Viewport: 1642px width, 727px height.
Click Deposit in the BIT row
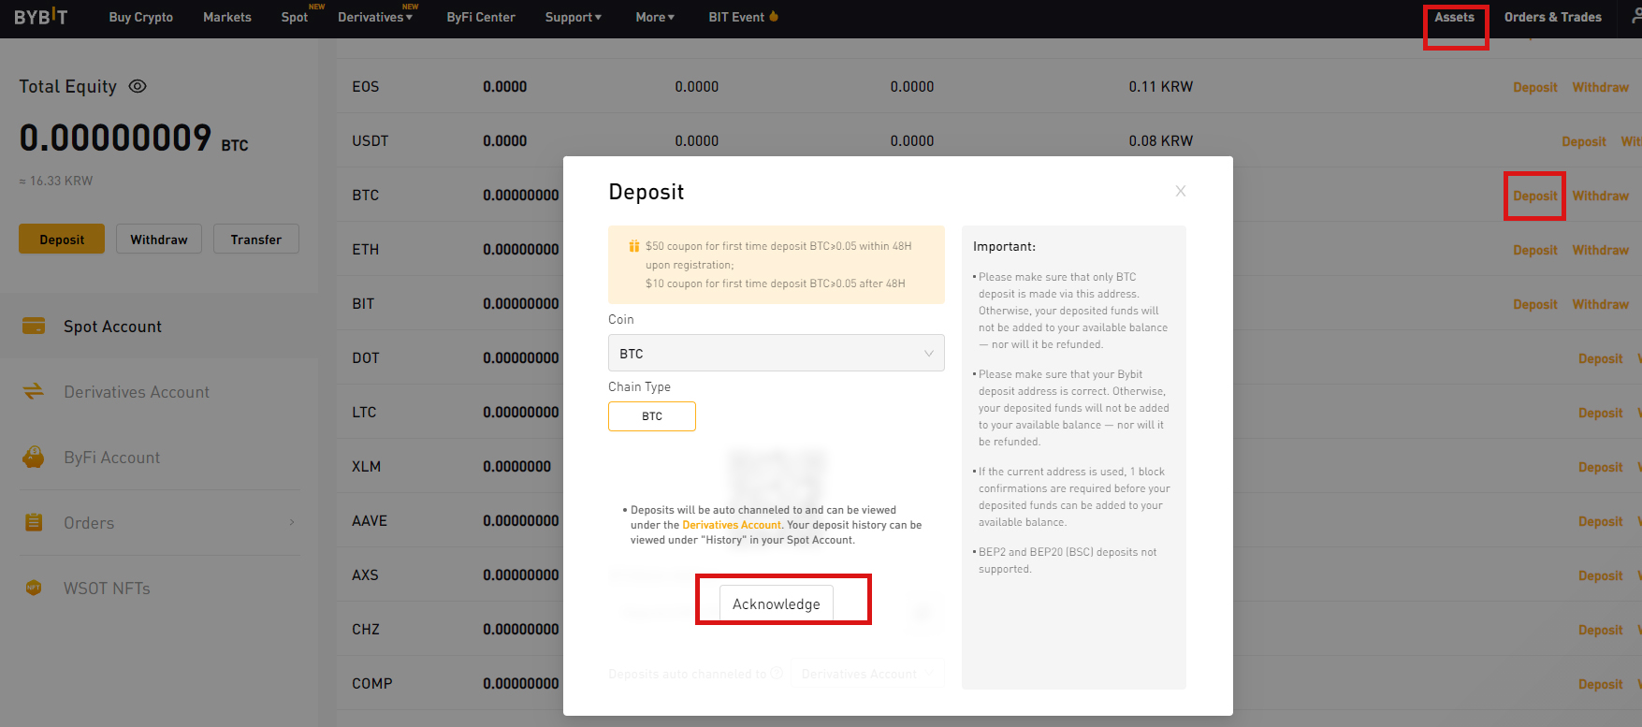tap(1535, 304)
